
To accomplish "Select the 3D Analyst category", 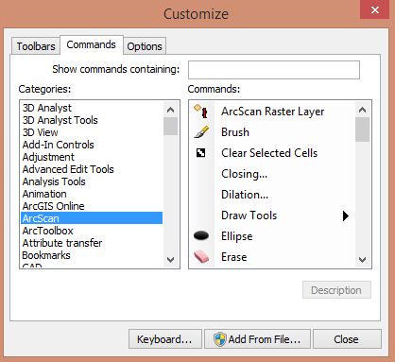I will point(92,108).
